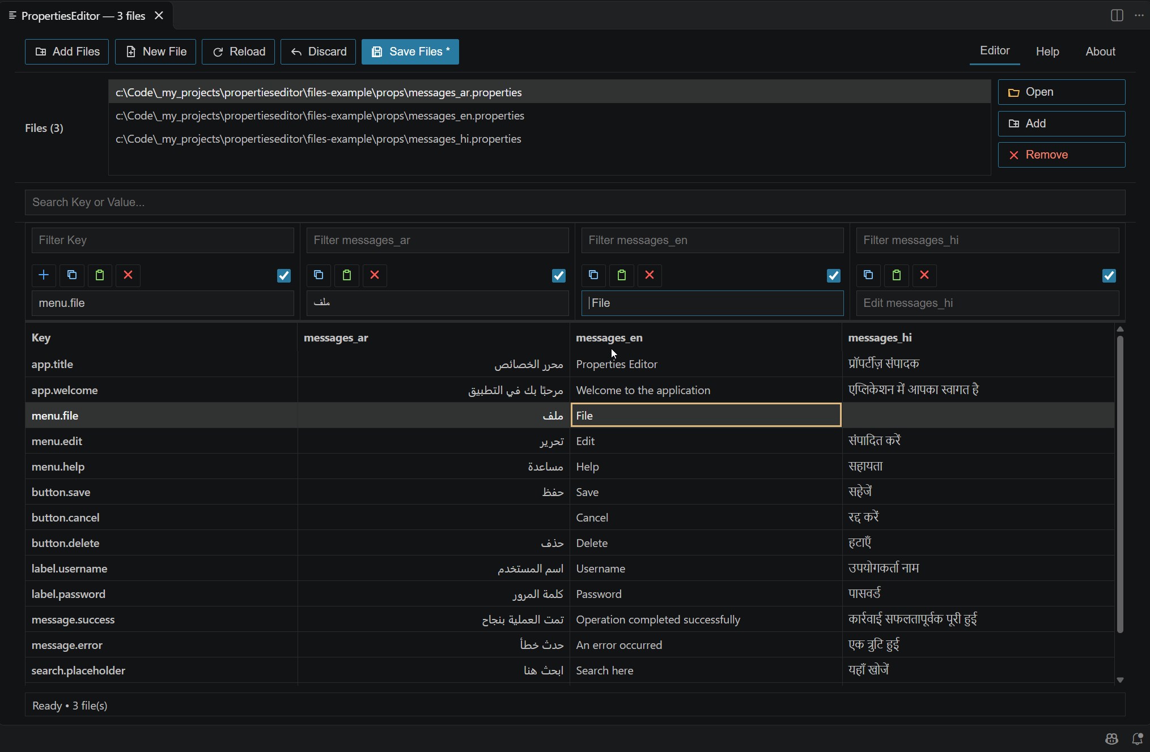Viewport: 1150px width, 752px height.
Task: Click the split editor icon
Action: click(x=1117, y=16)
